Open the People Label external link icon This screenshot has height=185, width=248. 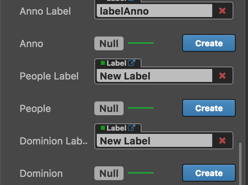[132, 63]
